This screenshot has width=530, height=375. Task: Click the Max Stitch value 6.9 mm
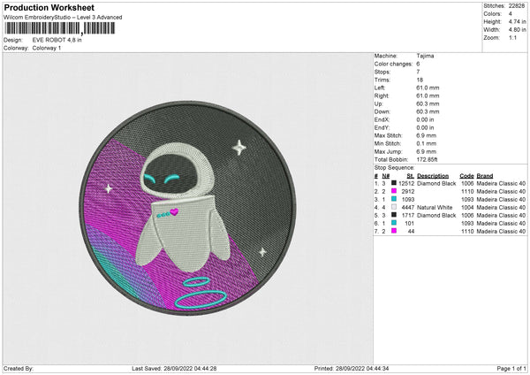(x=427, y=135)
